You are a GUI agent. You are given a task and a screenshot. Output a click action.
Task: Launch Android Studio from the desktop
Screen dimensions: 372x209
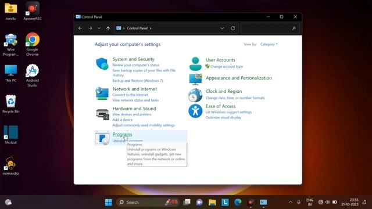pos(33,75)
